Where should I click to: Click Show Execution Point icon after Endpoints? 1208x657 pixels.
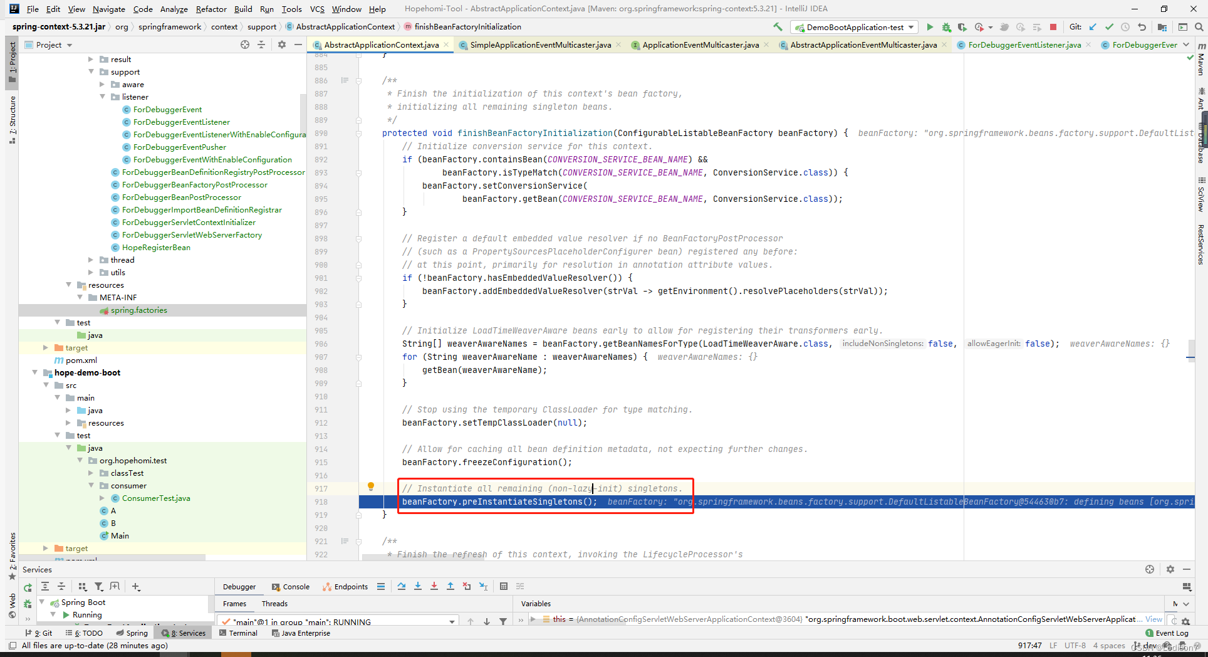pos(381,586)
